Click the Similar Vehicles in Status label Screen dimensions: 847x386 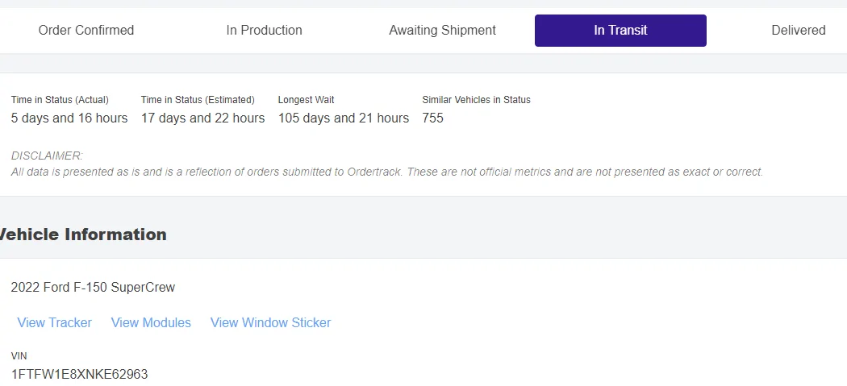coord(476,100)
